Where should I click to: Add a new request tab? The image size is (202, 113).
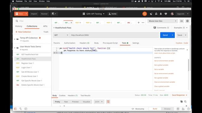[139, 23]
